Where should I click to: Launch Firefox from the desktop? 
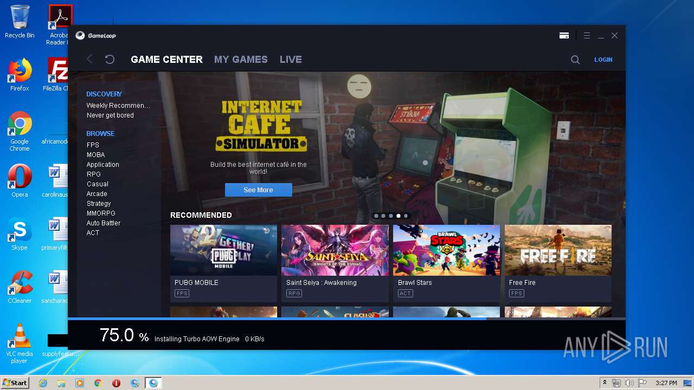[x=20, y=75]
